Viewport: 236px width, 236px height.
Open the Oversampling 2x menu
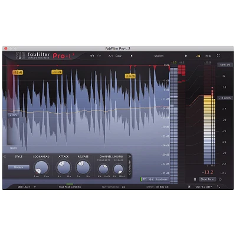point(113,186)
